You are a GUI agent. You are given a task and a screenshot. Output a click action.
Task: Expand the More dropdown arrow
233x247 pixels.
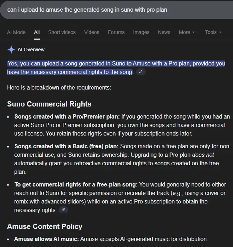194,32
